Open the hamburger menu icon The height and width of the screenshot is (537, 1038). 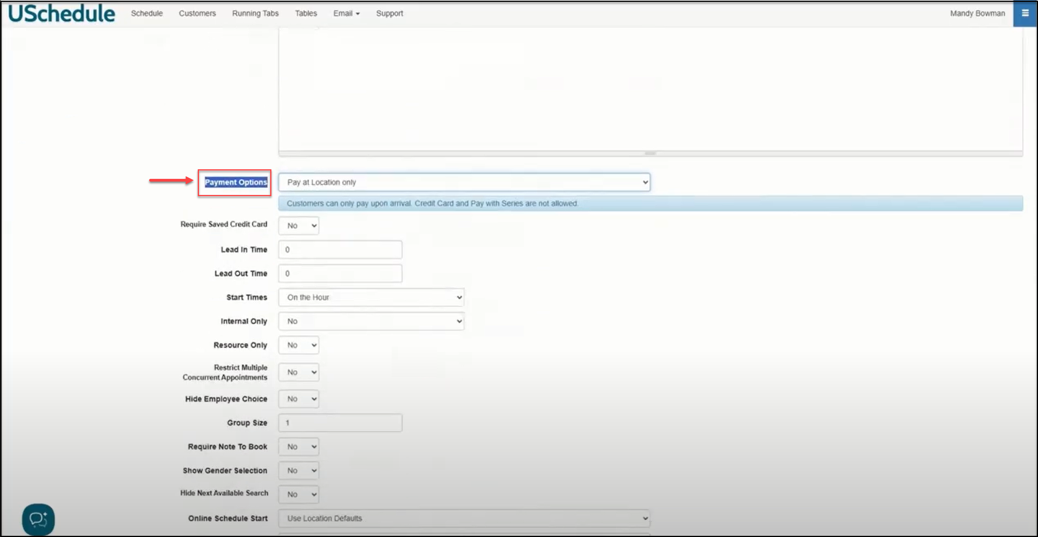1025,13
